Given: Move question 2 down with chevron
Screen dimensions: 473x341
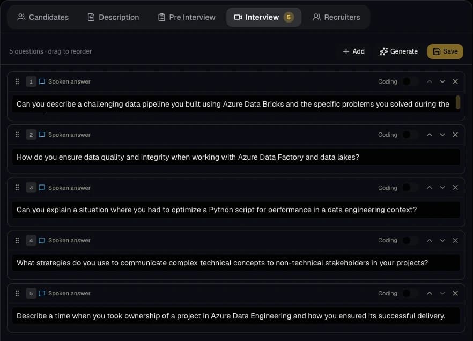Looking at the screenshot, I should (x=442, y=135).
